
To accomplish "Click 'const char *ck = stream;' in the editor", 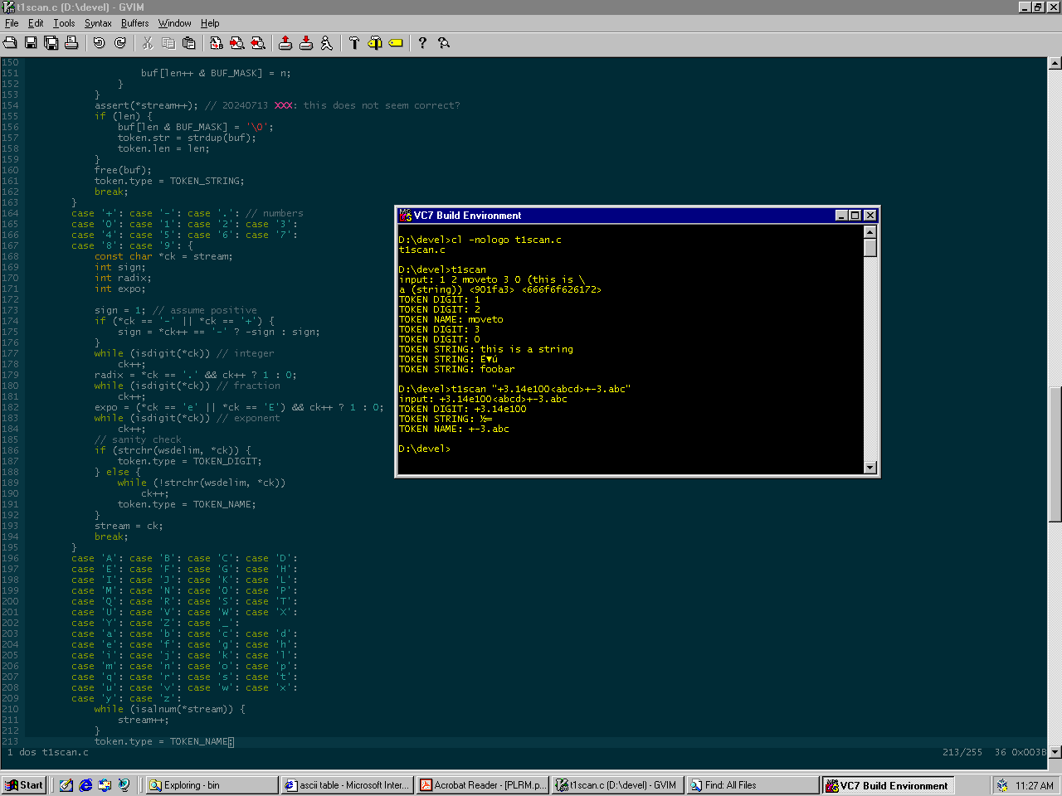I will coord(163,256).
